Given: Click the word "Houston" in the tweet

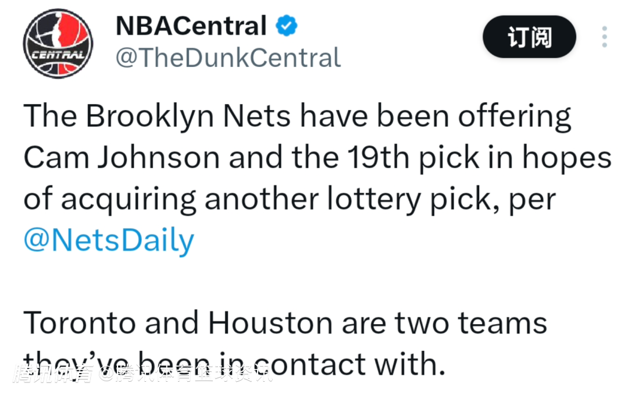Looking at the screenshot, I should coord(270,322).
